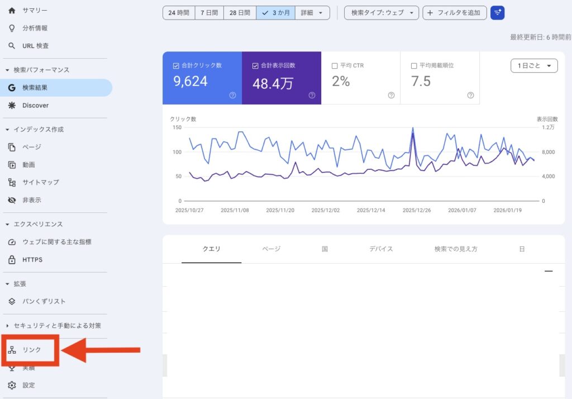Open the URL 検査 tool
Viewport: 572px width, 399px height.
tap(37, 46)
